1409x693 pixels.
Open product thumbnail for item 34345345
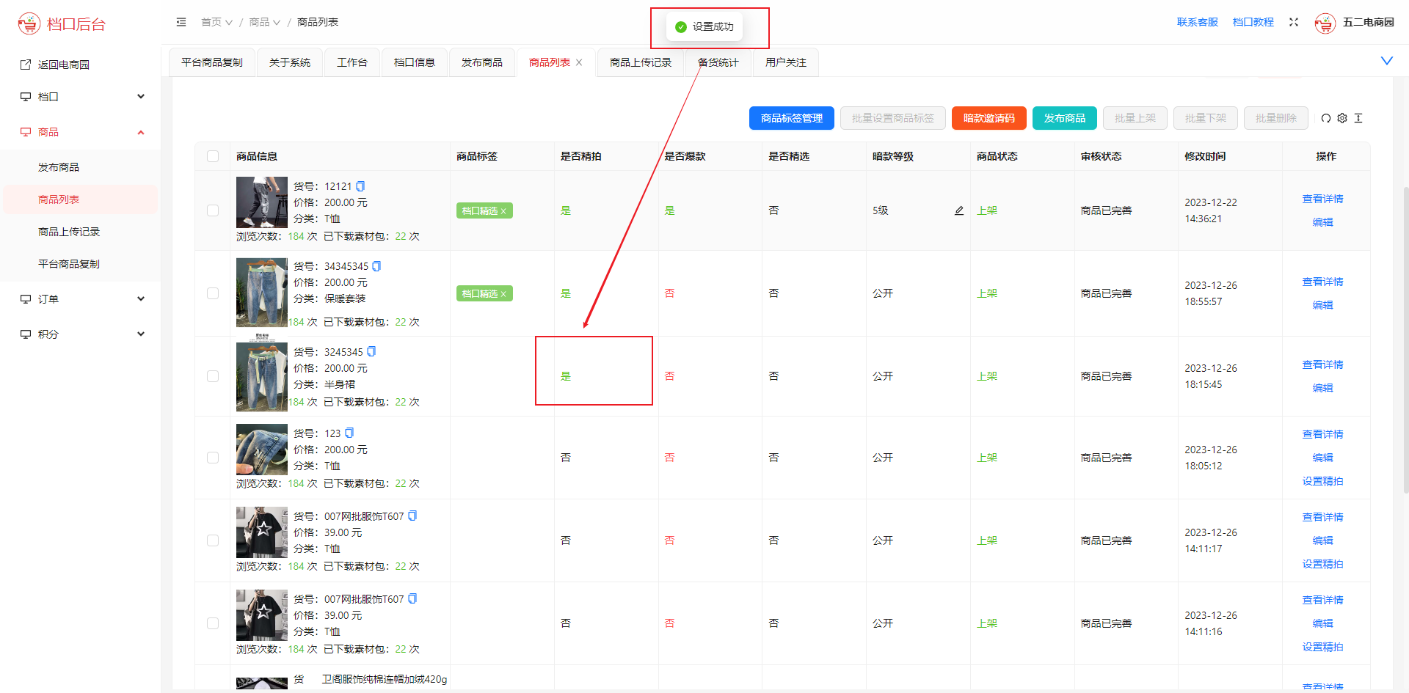[x=262, y=292]
